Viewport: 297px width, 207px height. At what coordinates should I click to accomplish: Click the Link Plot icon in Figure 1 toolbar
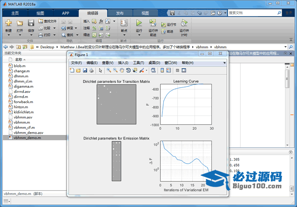tap(153, 70)
